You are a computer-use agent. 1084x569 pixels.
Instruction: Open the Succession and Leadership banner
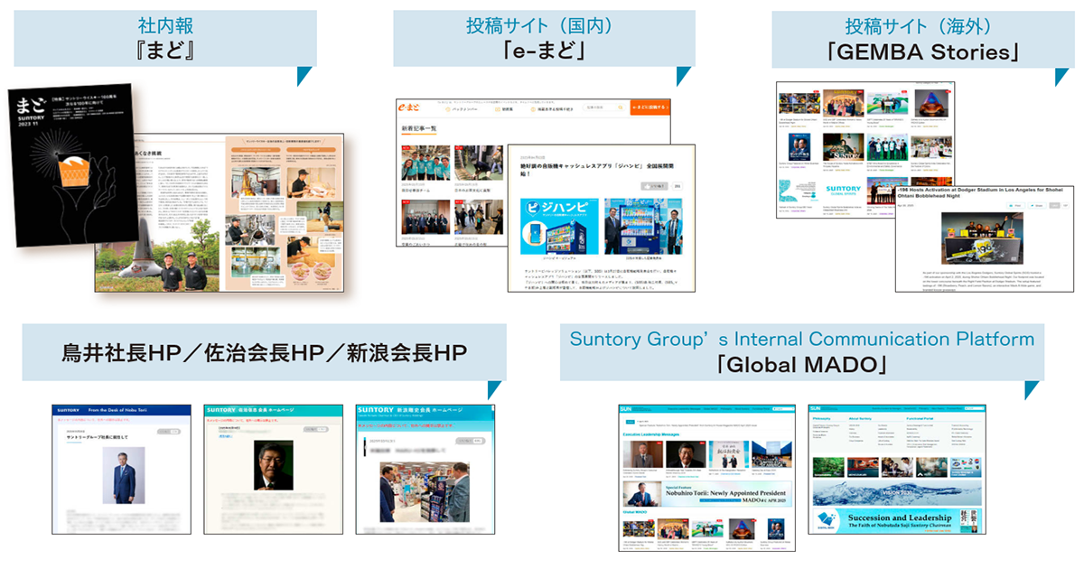click(898, 521)
